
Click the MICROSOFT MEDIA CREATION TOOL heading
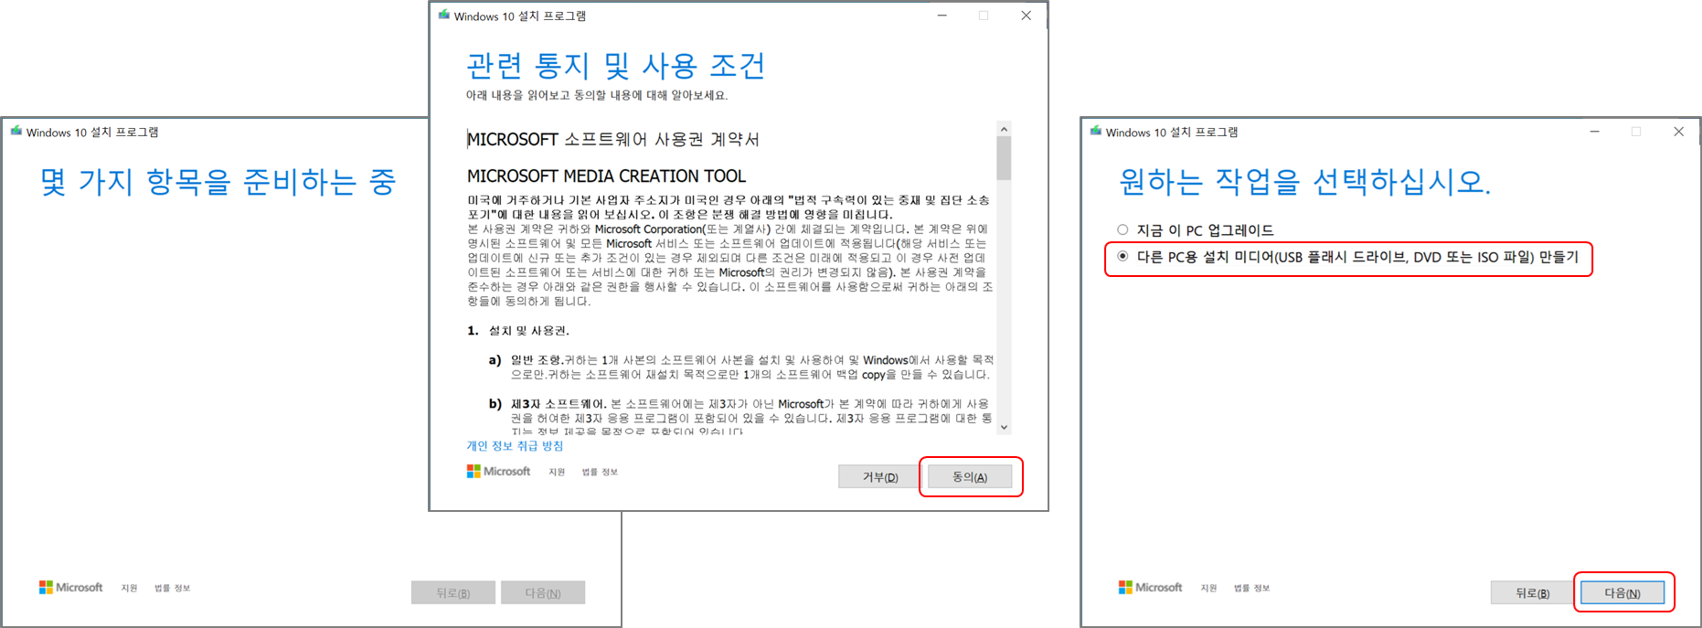click(x=606, y=176)
